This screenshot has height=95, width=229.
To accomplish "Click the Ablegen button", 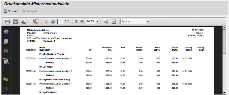I will coord(30,11).
